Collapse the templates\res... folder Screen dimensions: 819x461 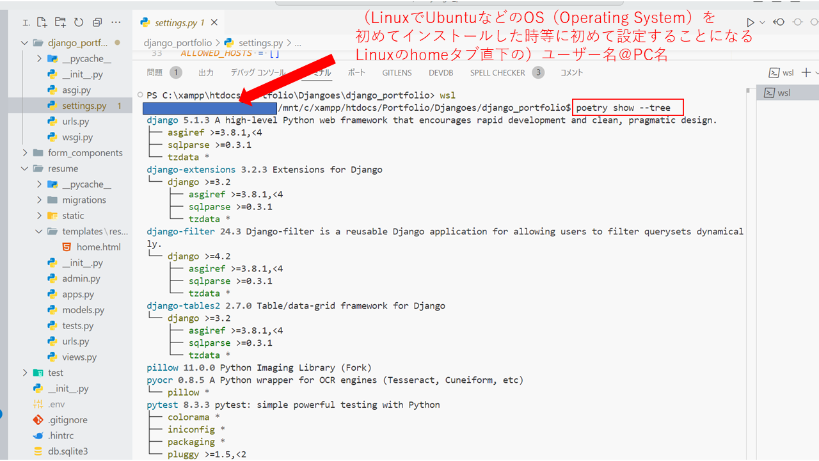(39, 231)
